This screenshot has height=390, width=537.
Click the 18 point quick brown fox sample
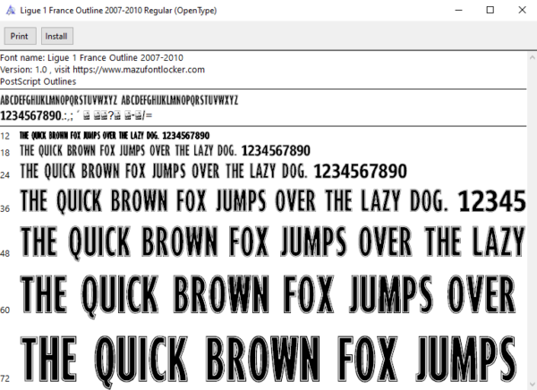165,150
